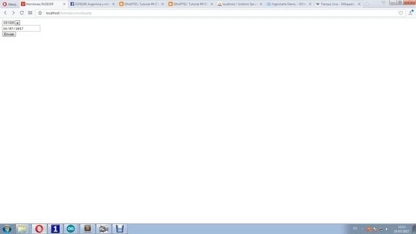Screen dimensions: 416x234
Task: Open the blue '1' taskbar app
Action: [55, 229]
